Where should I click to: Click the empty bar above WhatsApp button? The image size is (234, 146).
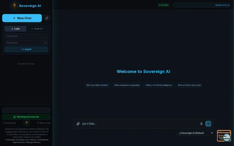click(x=26, y=110)
